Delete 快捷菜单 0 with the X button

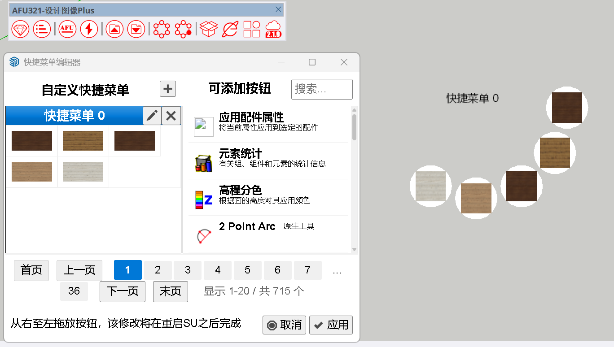[171, 115]
